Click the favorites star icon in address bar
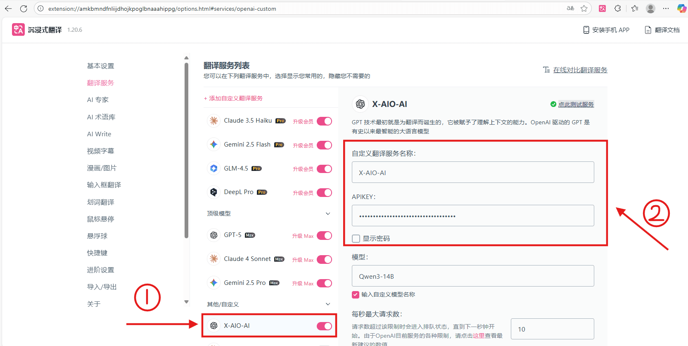688x346 pixels. point(584,9)
